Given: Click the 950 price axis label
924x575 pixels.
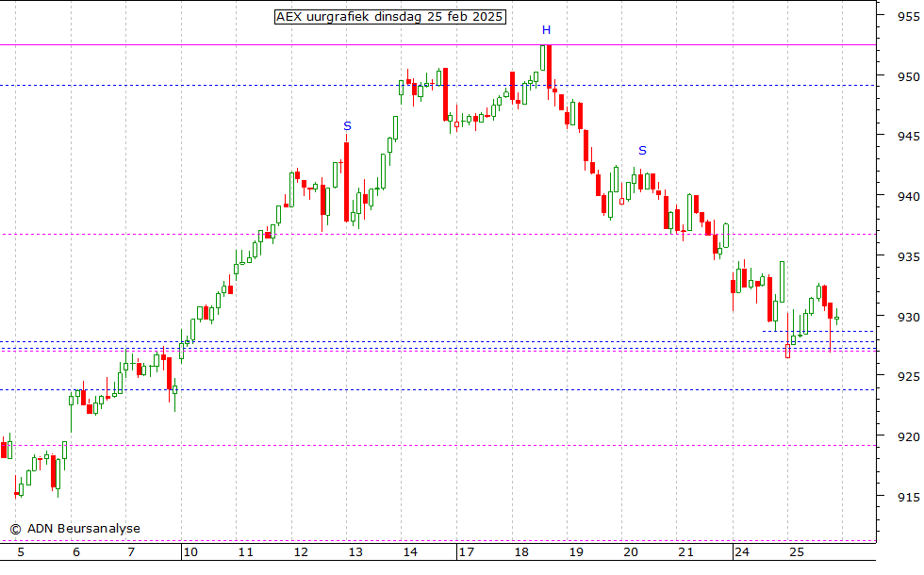Looking at the screenshot, I should pyautogui.click(x=908, y=76).
